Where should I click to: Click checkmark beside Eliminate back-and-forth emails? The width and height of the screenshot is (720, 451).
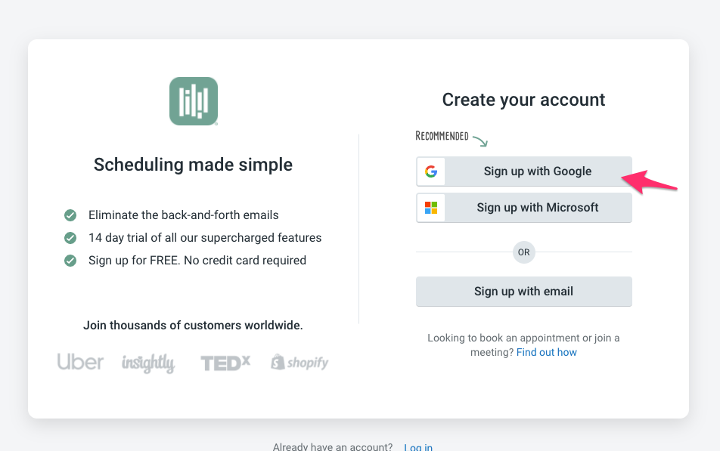pos(70,215)
